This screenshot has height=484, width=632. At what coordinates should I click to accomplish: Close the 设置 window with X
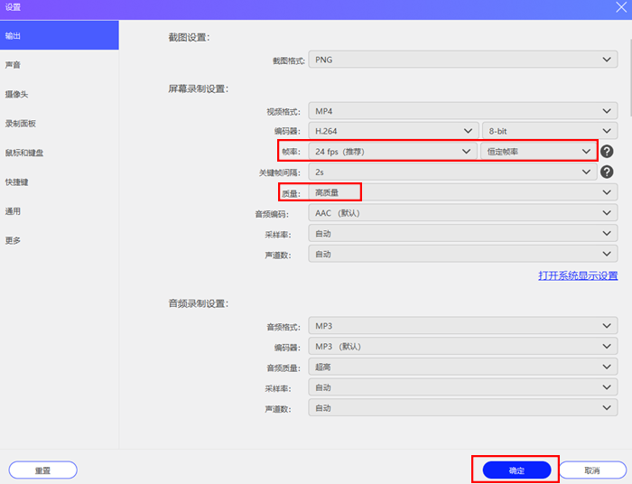tap(620, 7)
